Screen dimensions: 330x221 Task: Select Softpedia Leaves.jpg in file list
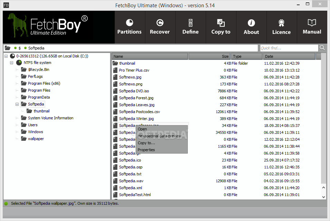tap(137, 105)
